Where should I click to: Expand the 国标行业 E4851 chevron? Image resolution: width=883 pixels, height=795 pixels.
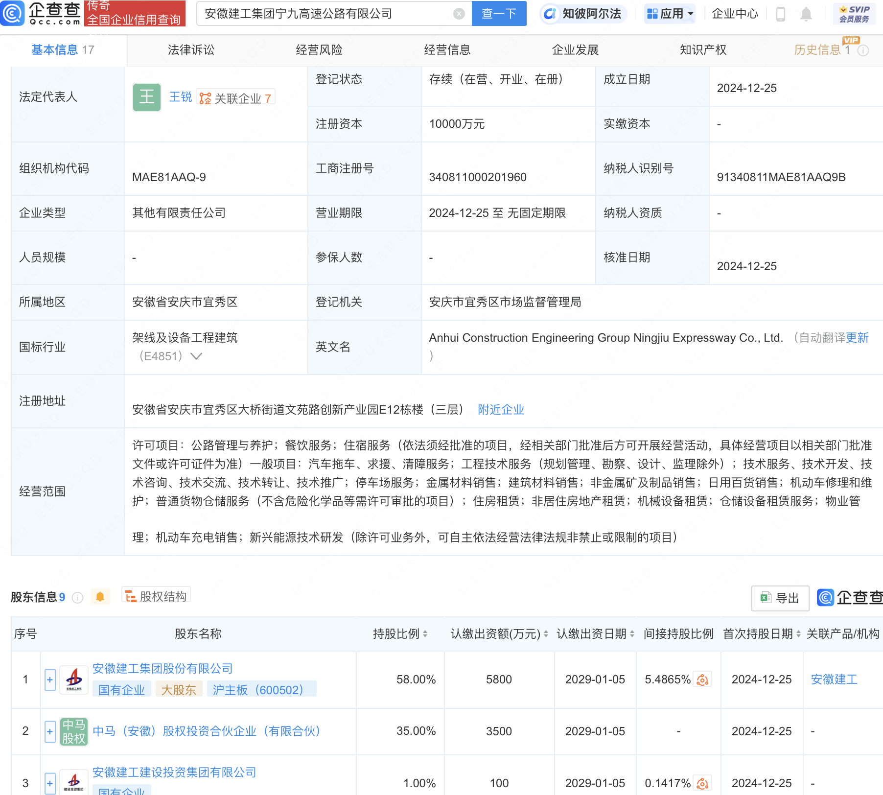click(196, 356)
